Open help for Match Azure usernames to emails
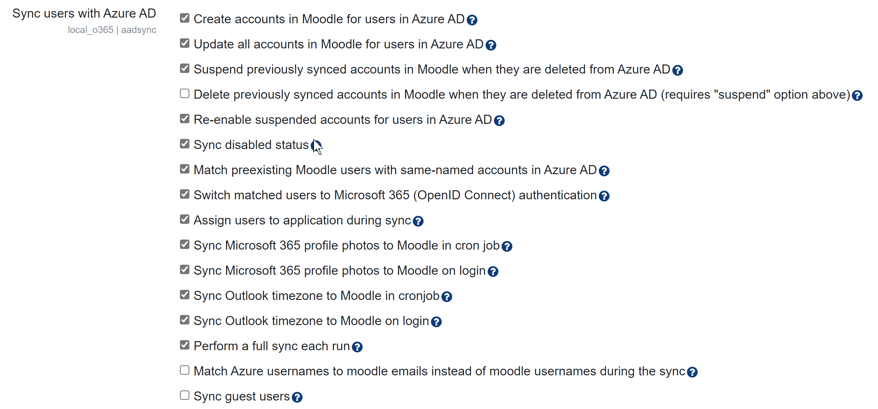 pos(692,372)
